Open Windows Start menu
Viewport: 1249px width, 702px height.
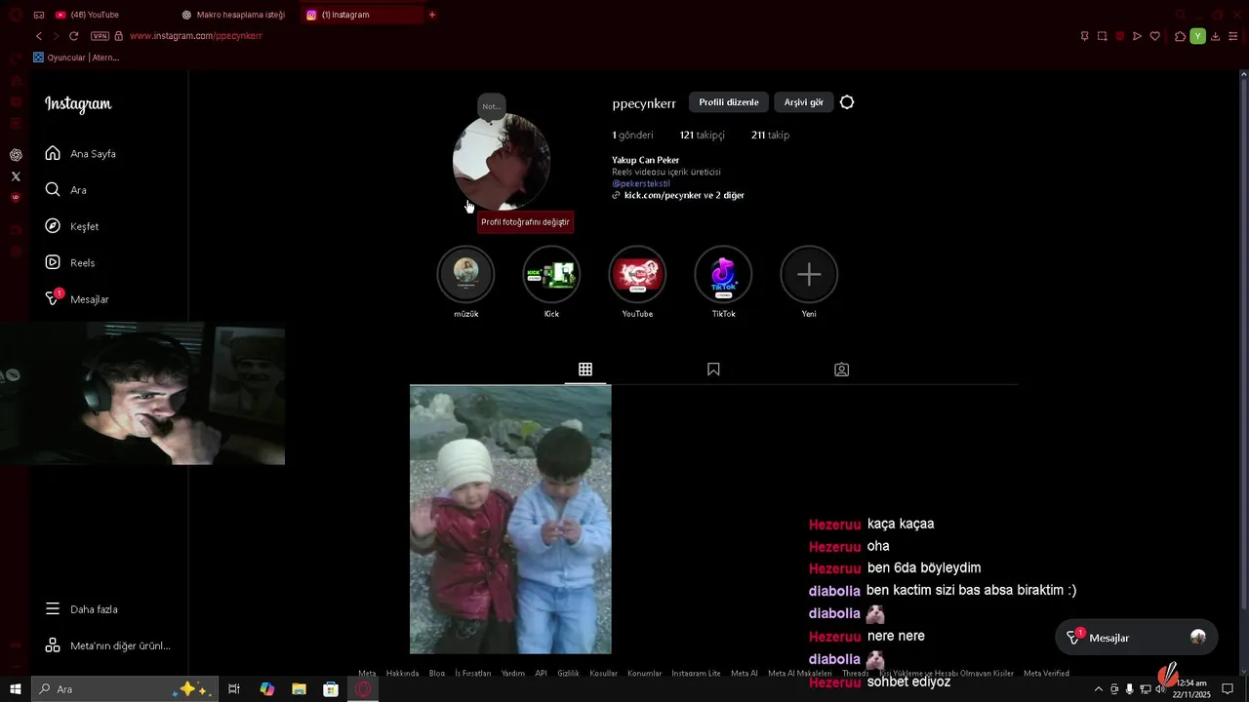pyautogui.click(x=16, y=689)
